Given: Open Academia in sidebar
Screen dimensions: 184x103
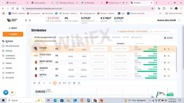Looking at the screenshot, I should [x=8, y=73].
